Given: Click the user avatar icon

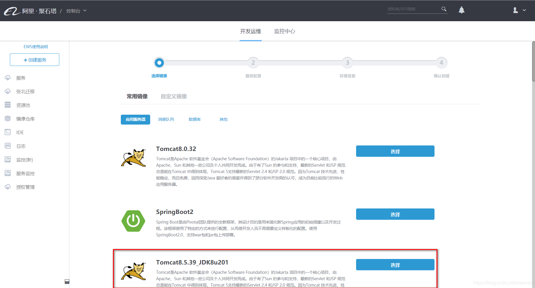Looking at the screenshot, I should pyautogui.click(x=516, y=10).
